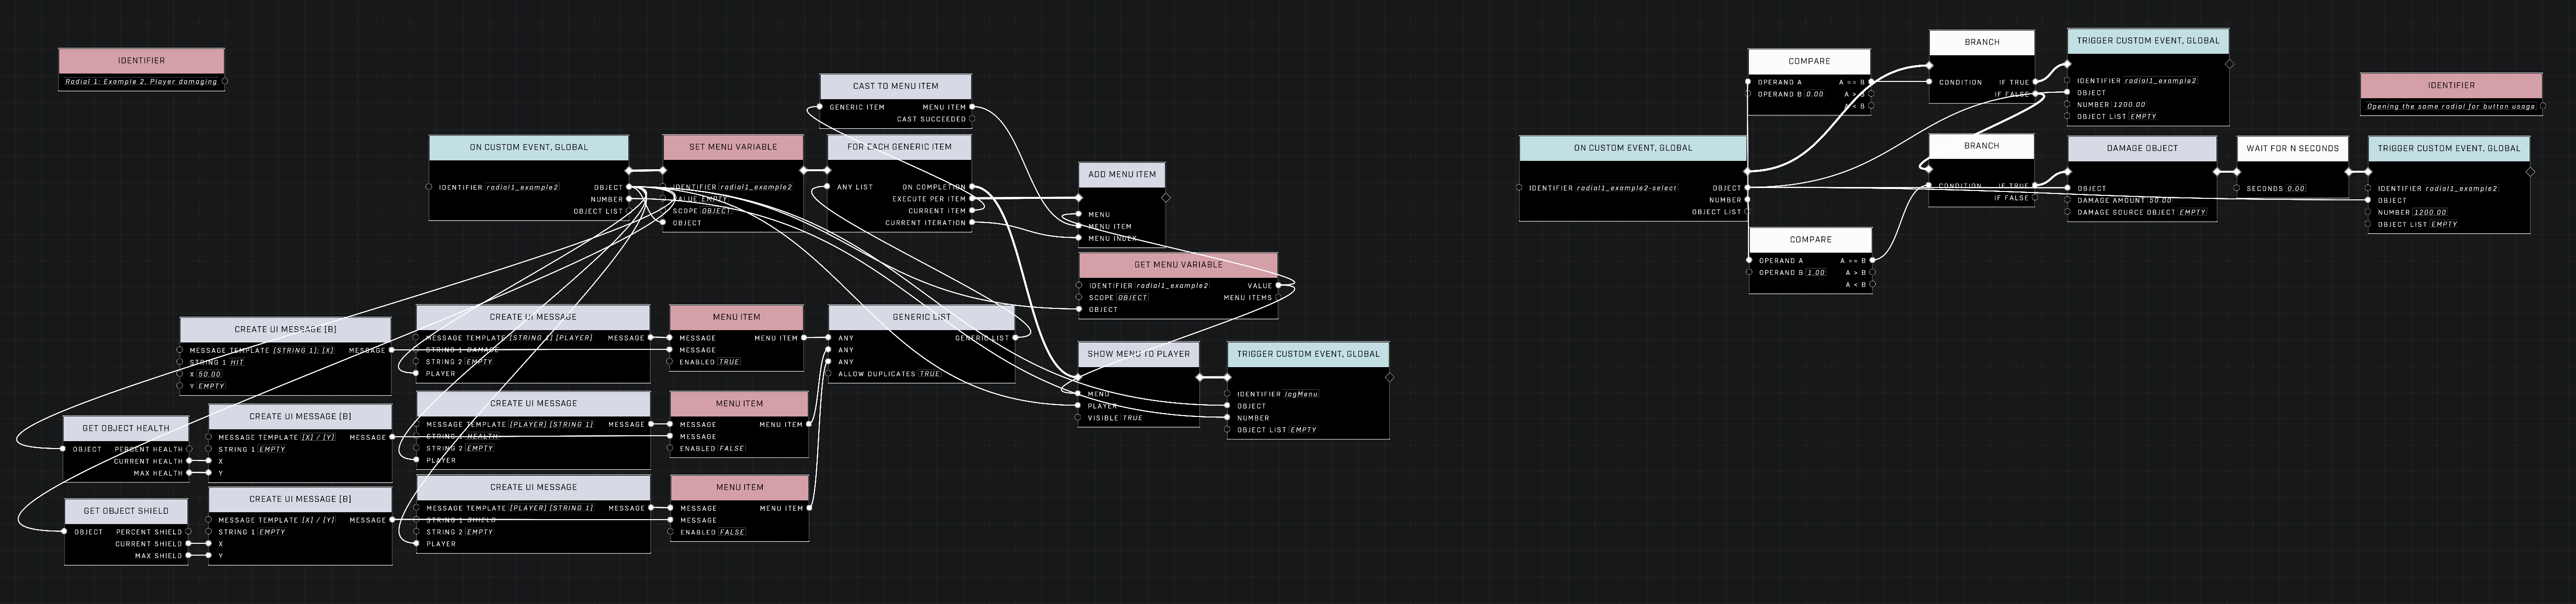Click the Menu Items output pin
The image size is (2576, 604).
pos(1279,297)
